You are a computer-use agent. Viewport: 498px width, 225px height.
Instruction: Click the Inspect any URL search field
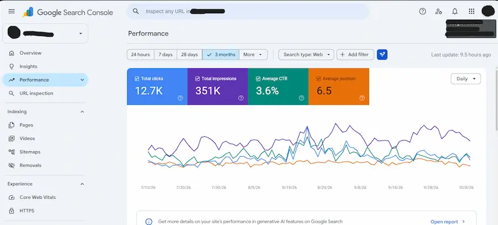(248, 11)
